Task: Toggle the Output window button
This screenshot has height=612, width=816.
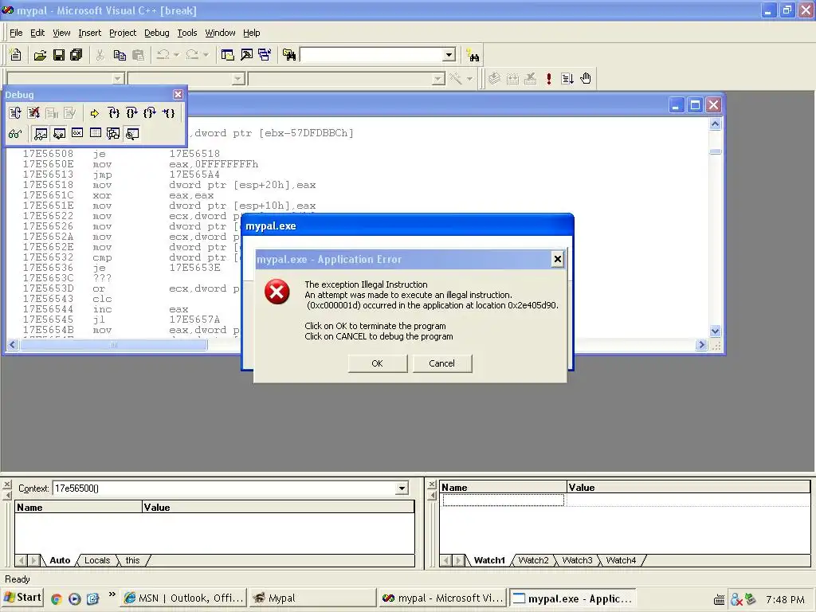Action: pyautogui.click(x=246, y=55)
